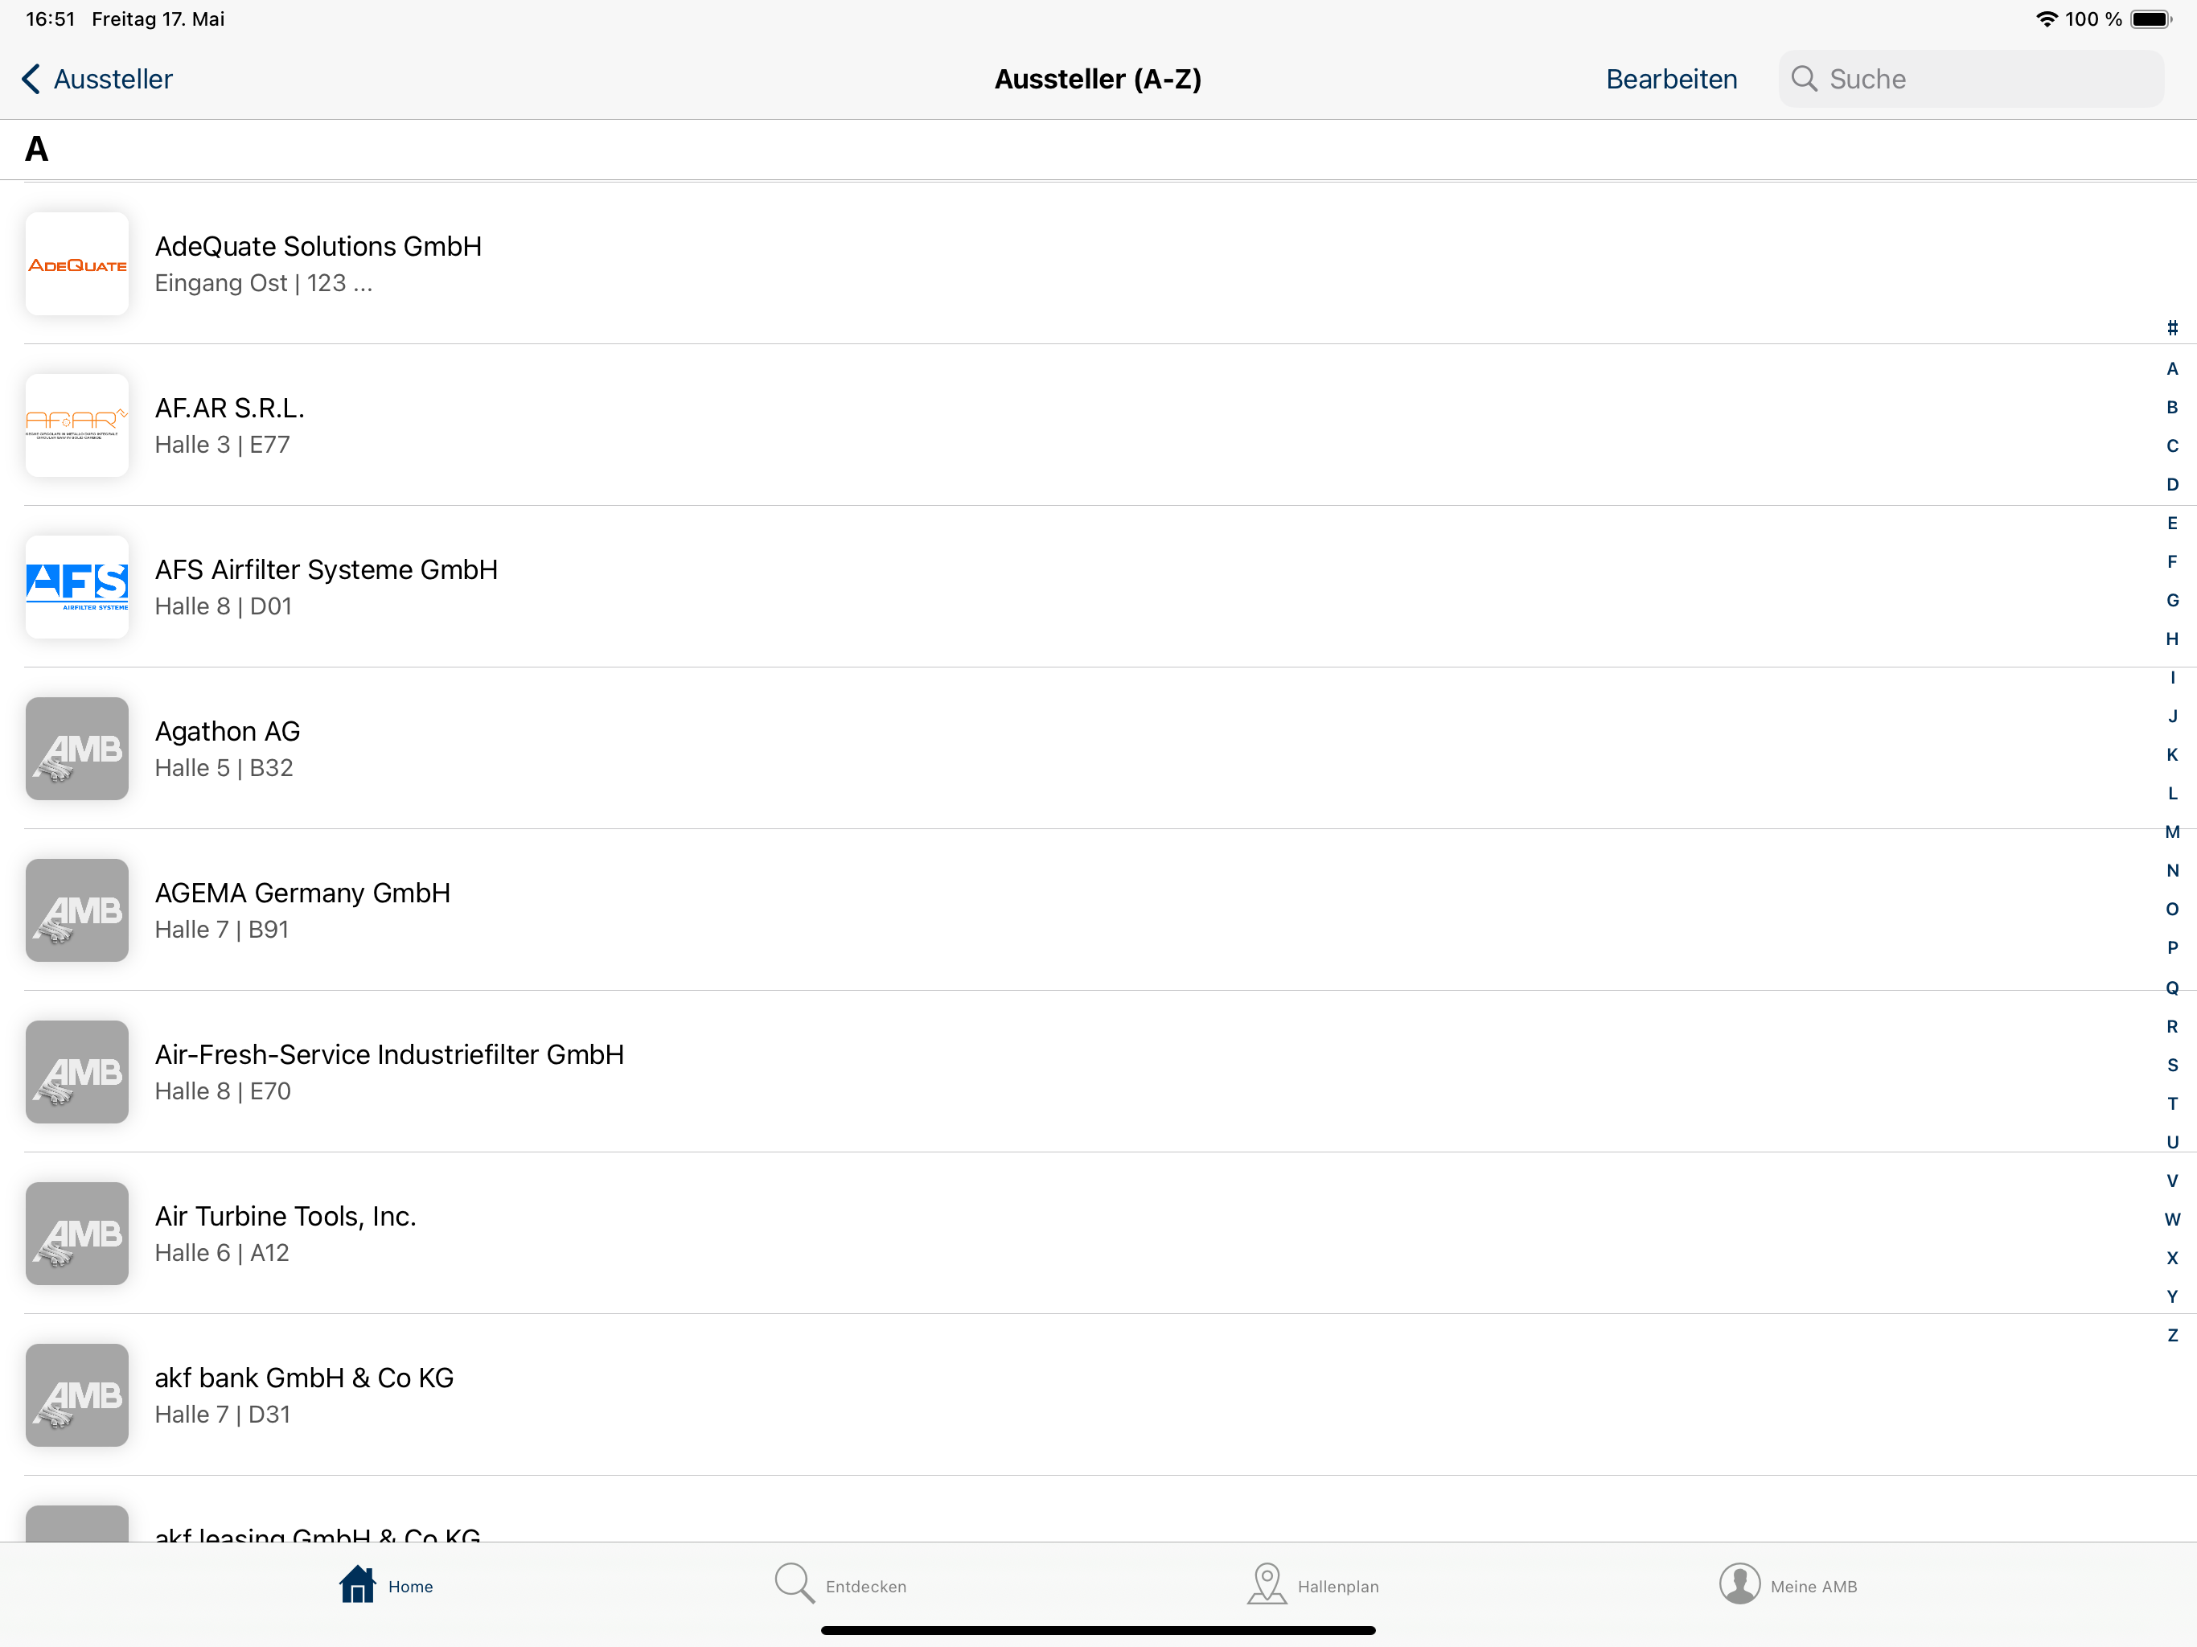Jump to letter H in the index
2197x1647 pixels.
click(x=2172, y=639)
